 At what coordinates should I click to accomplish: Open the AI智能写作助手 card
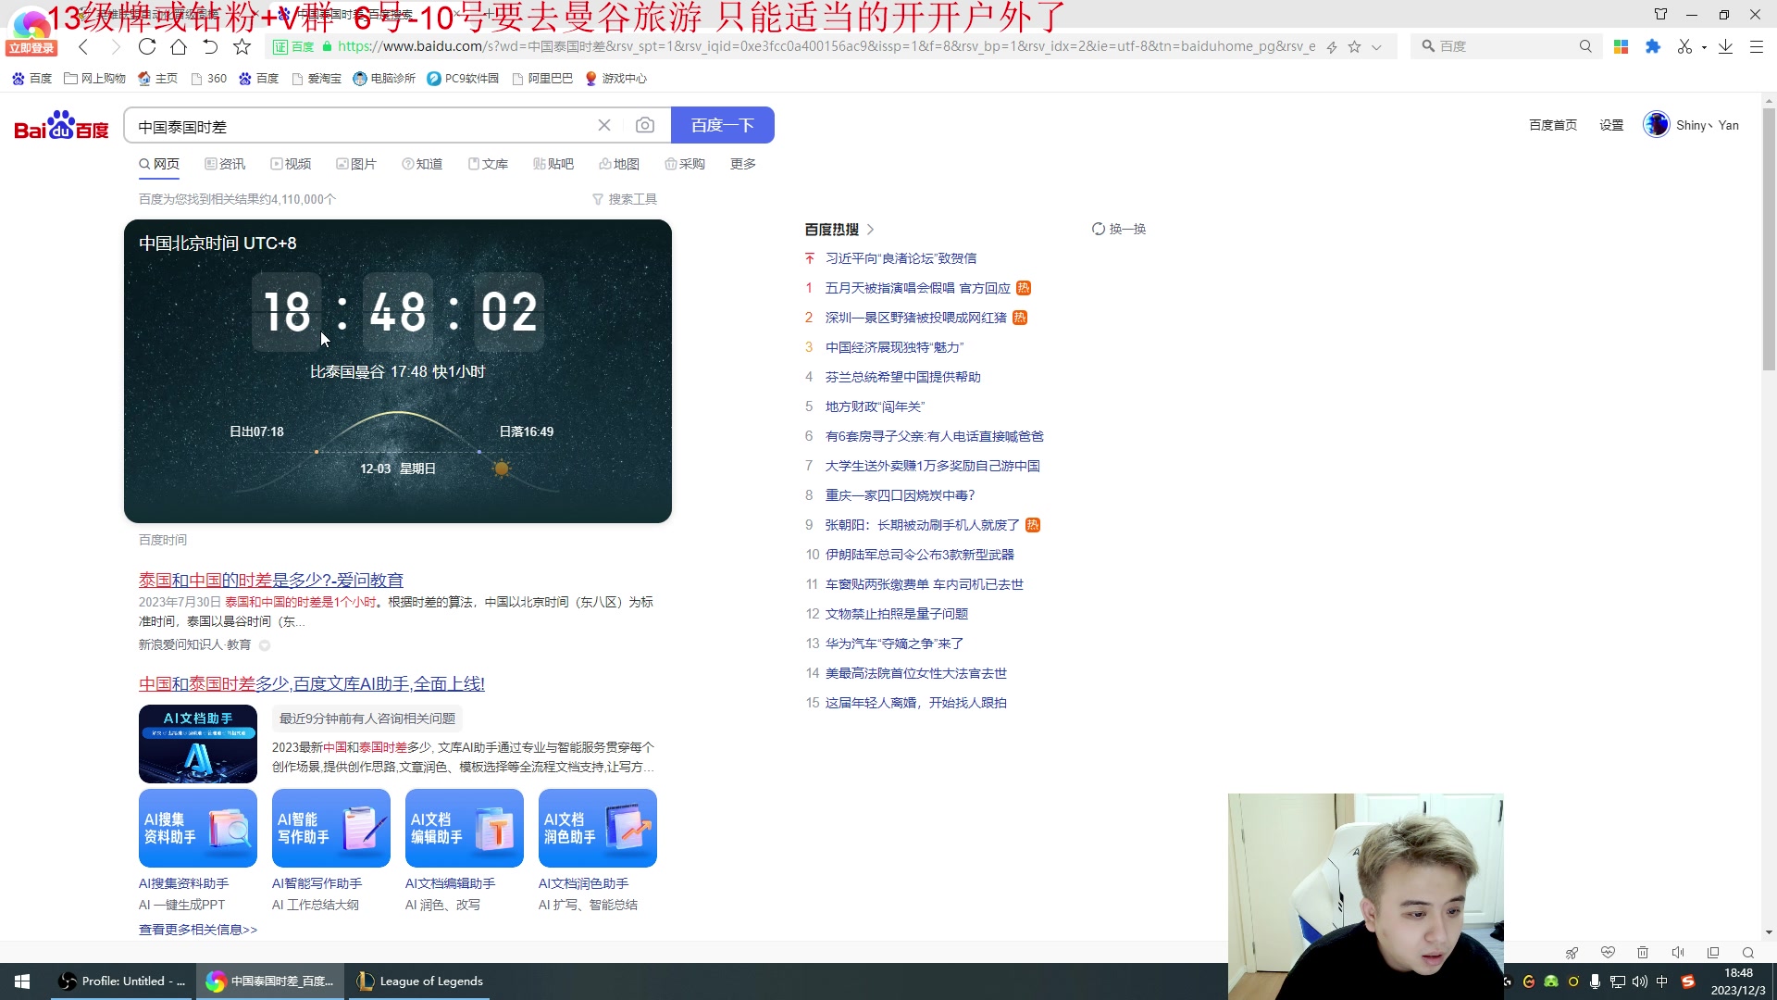331,828
